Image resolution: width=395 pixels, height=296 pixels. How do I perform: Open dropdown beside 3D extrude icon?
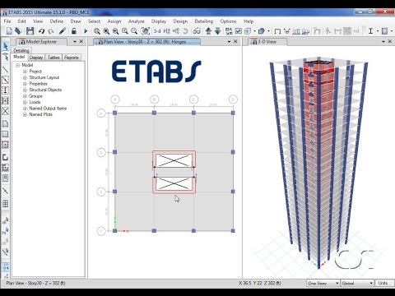pos(268,31)
